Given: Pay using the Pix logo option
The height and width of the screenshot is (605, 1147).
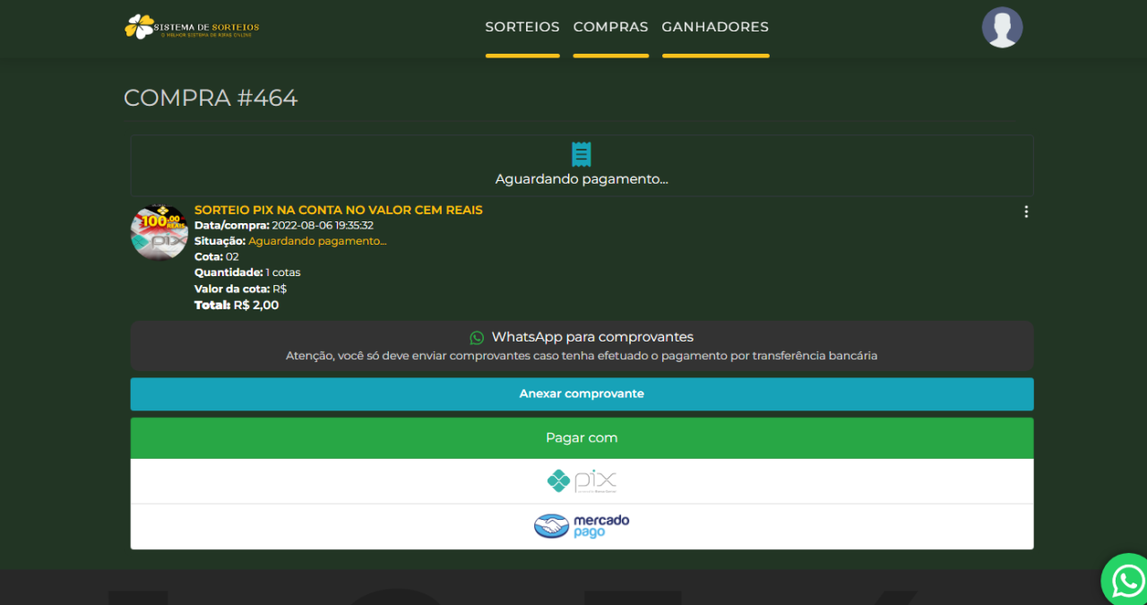Looking at the screenshot, I should click(x=582, y=481).
